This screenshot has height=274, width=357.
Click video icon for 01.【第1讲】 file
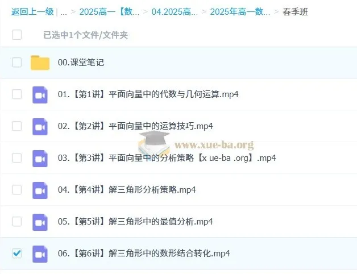point(40,94)
